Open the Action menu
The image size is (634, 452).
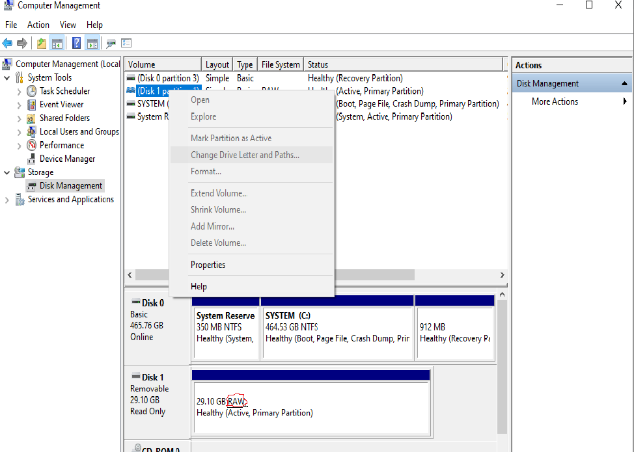point(38,25)
